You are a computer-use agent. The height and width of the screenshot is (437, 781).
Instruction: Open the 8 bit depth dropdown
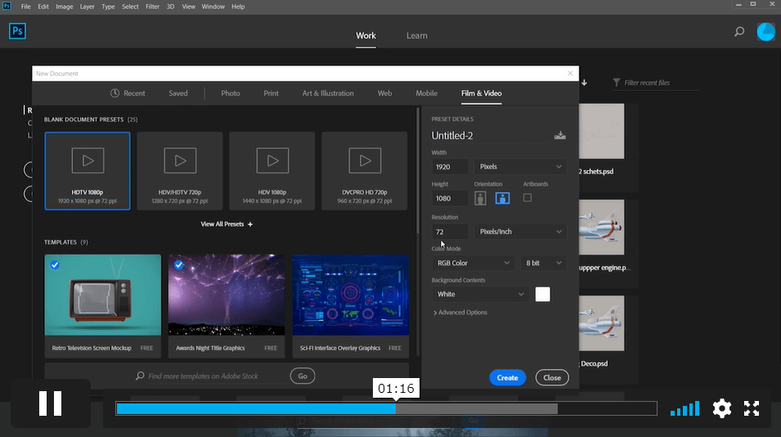tap(543, 263)
